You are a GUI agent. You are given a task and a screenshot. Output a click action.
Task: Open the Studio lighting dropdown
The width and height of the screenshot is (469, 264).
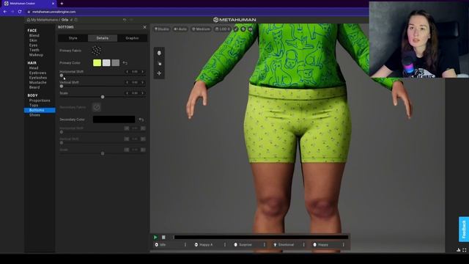162,29
